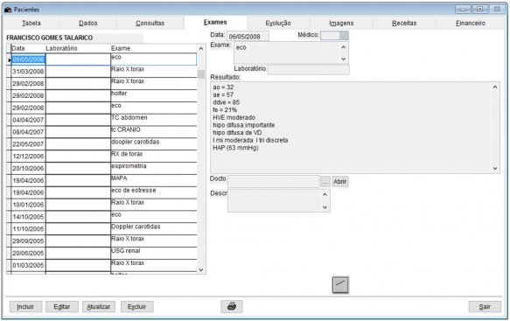Click the browse '...' button next to Docto
This screenshot has height=321, width=510.
point(325,182)
